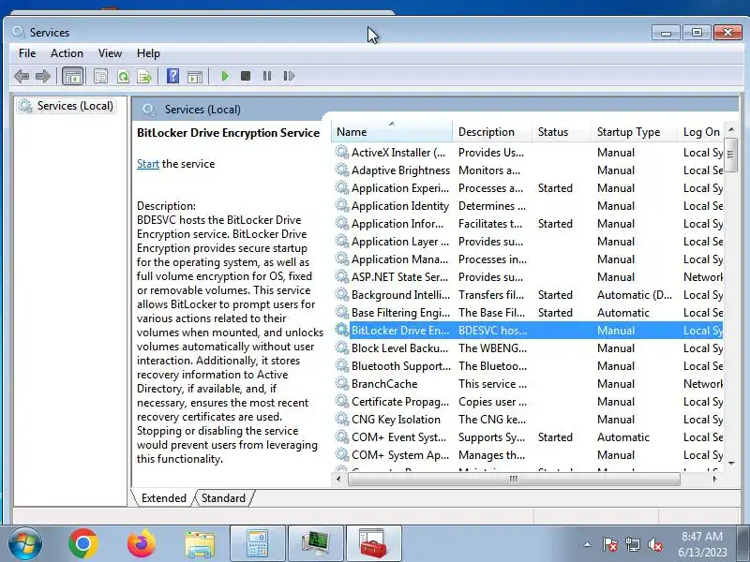Open Properties from the toolbar icon
750x562 pixels.
pos(100,76)
